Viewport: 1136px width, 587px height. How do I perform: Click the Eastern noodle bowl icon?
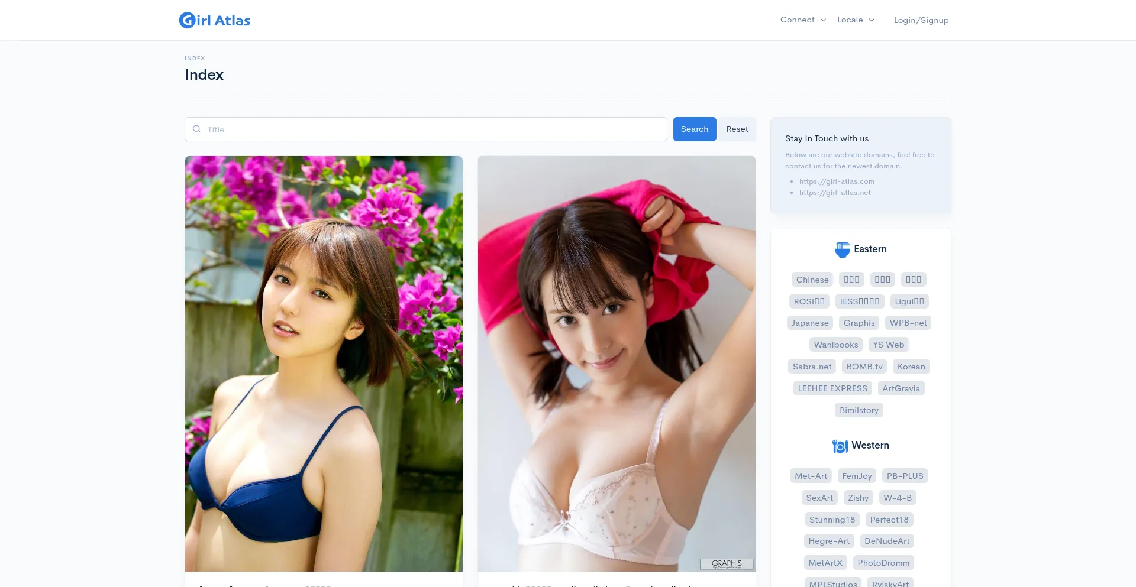842,249
